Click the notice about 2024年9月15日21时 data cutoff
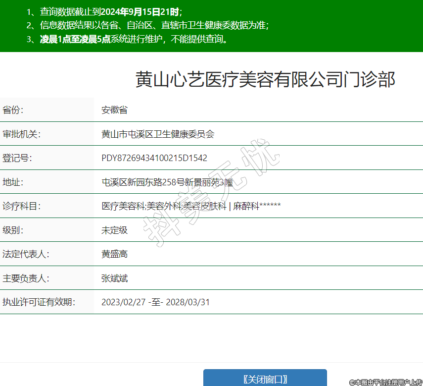Image resolution: width=423 pixels, height=386 pixels. pos(105,12)
